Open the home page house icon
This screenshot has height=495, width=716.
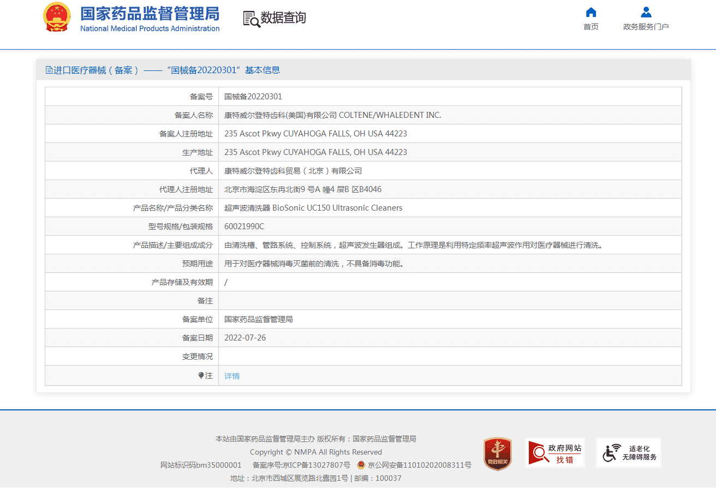coord(590,12)
